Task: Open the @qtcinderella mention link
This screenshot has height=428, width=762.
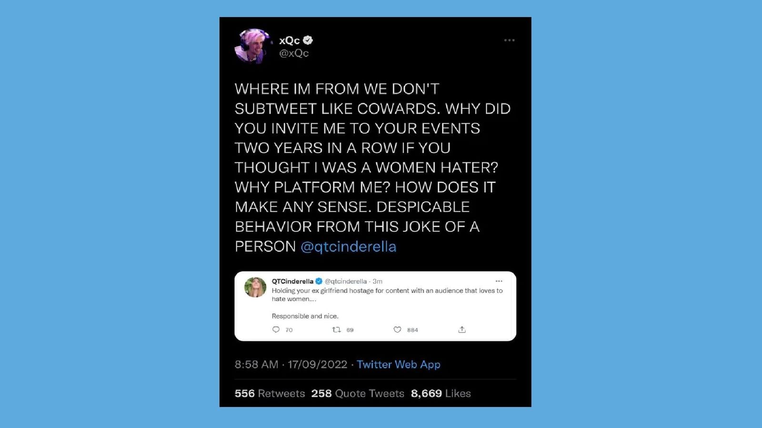Action: 349,247
